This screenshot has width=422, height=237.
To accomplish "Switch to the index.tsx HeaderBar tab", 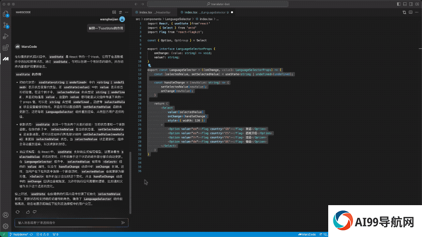I will pos(155,12).
